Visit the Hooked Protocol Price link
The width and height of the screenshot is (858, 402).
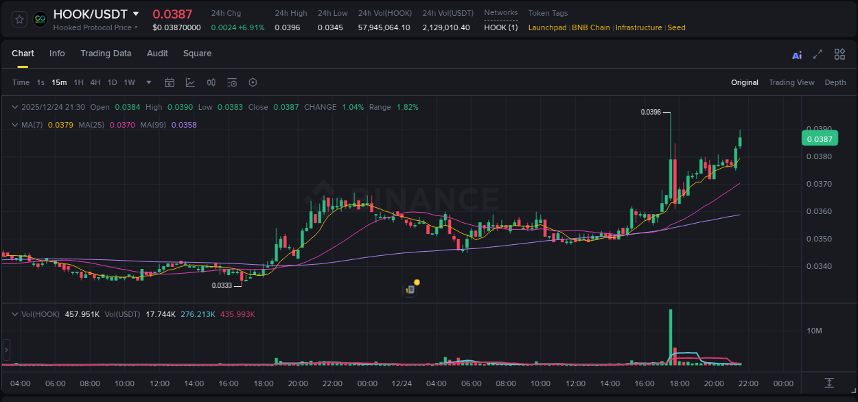click(x=93, y=27)
